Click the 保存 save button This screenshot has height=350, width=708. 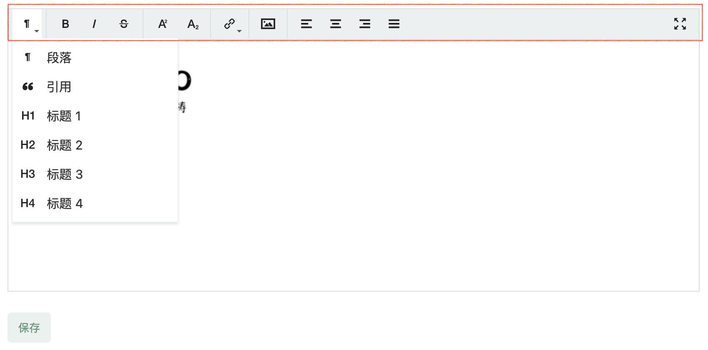click(x=29, y=327)
